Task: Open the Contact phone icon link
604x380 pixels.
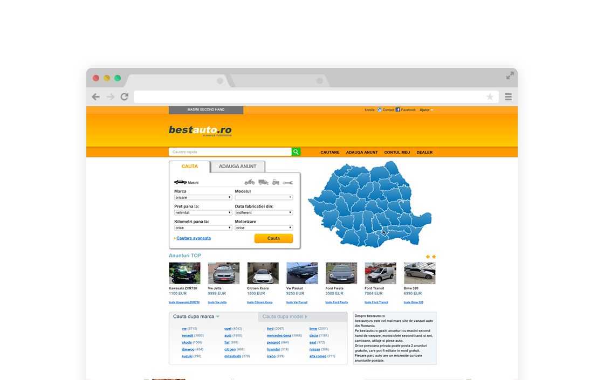Action: pyautogui.click(x=380, y=110)
